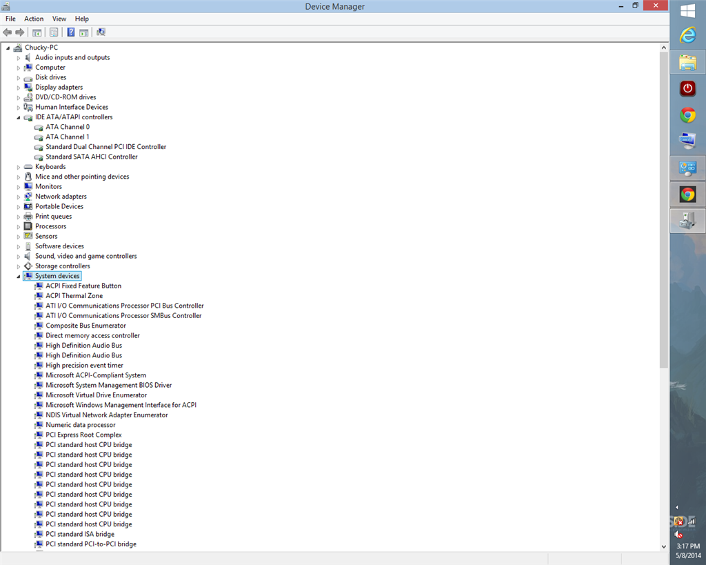706x565 pixels.
Task: Select Mice and other pointing devices
Action: (x=82, y=176)
